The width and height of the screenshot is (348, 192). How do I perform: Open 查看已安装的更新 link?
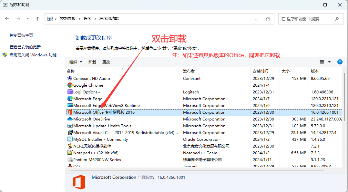tap(25, 47)
